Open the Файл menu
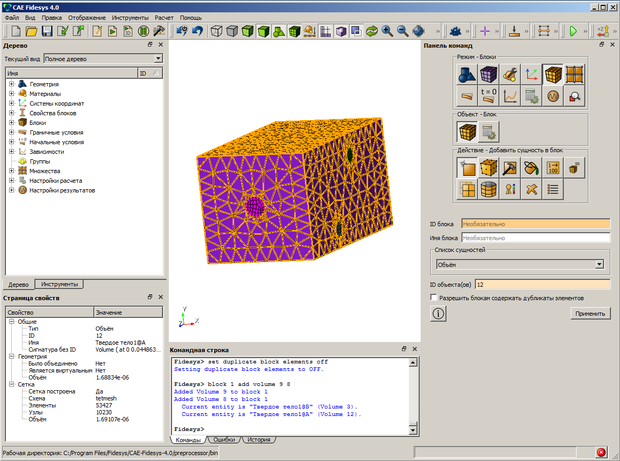Image resolution: width=620 pixels, height=461 pixels. click(12, 18)
